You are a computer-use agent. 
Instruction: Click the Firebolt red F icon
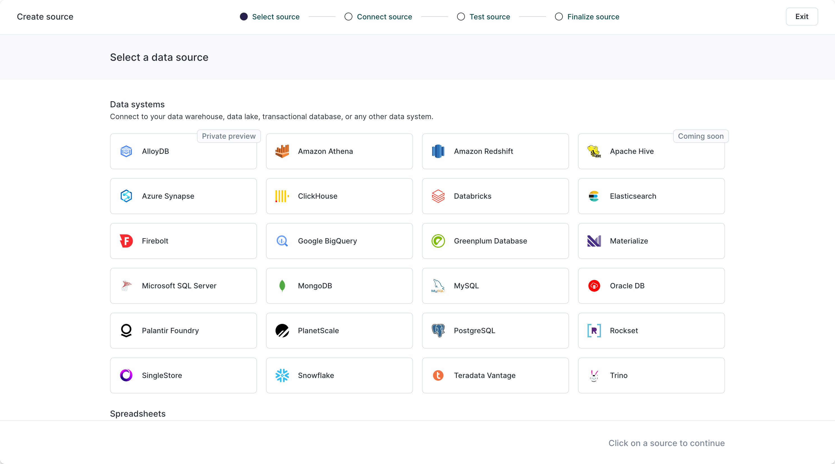[x=126, y=241]
